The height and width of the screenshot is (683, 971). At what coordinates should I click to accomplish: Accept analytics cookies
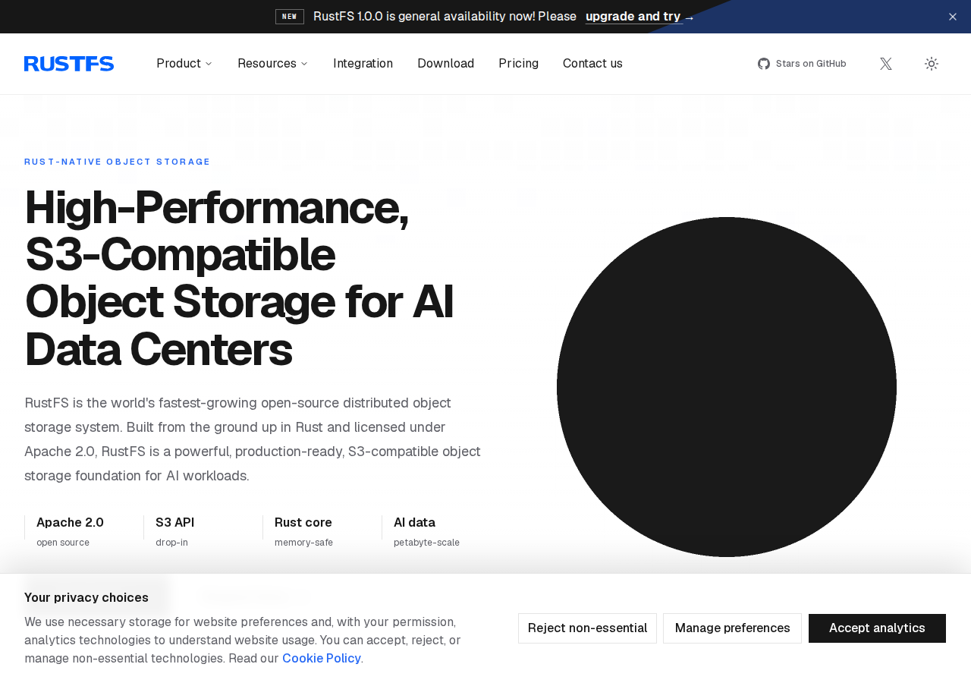[877, 628]
